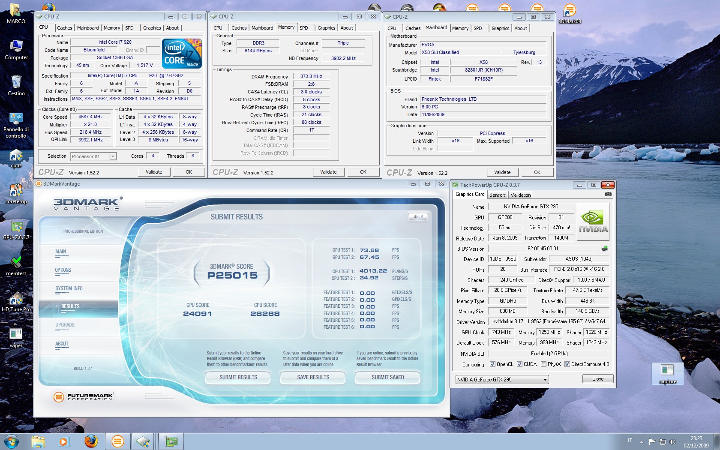Image resolution: width=720 pixels, height=450 pixels.
Task: Click Validate in the right CPU-Z window
Action: point(502,172)
